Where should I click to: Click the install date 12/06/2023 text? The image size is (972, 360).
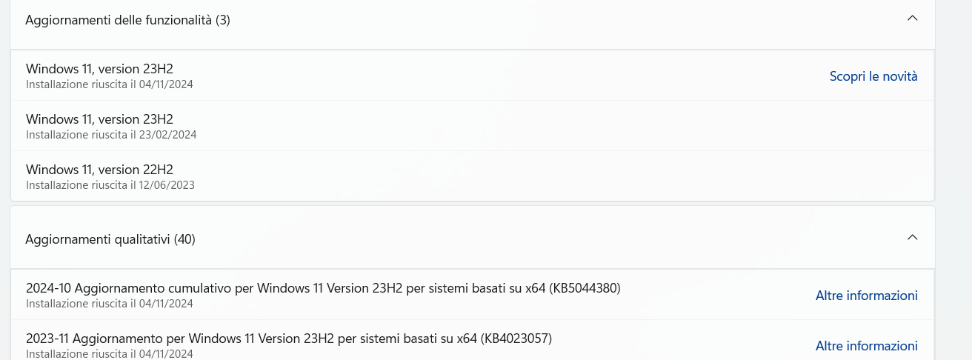pyautogui.click(x=167, y=185)
